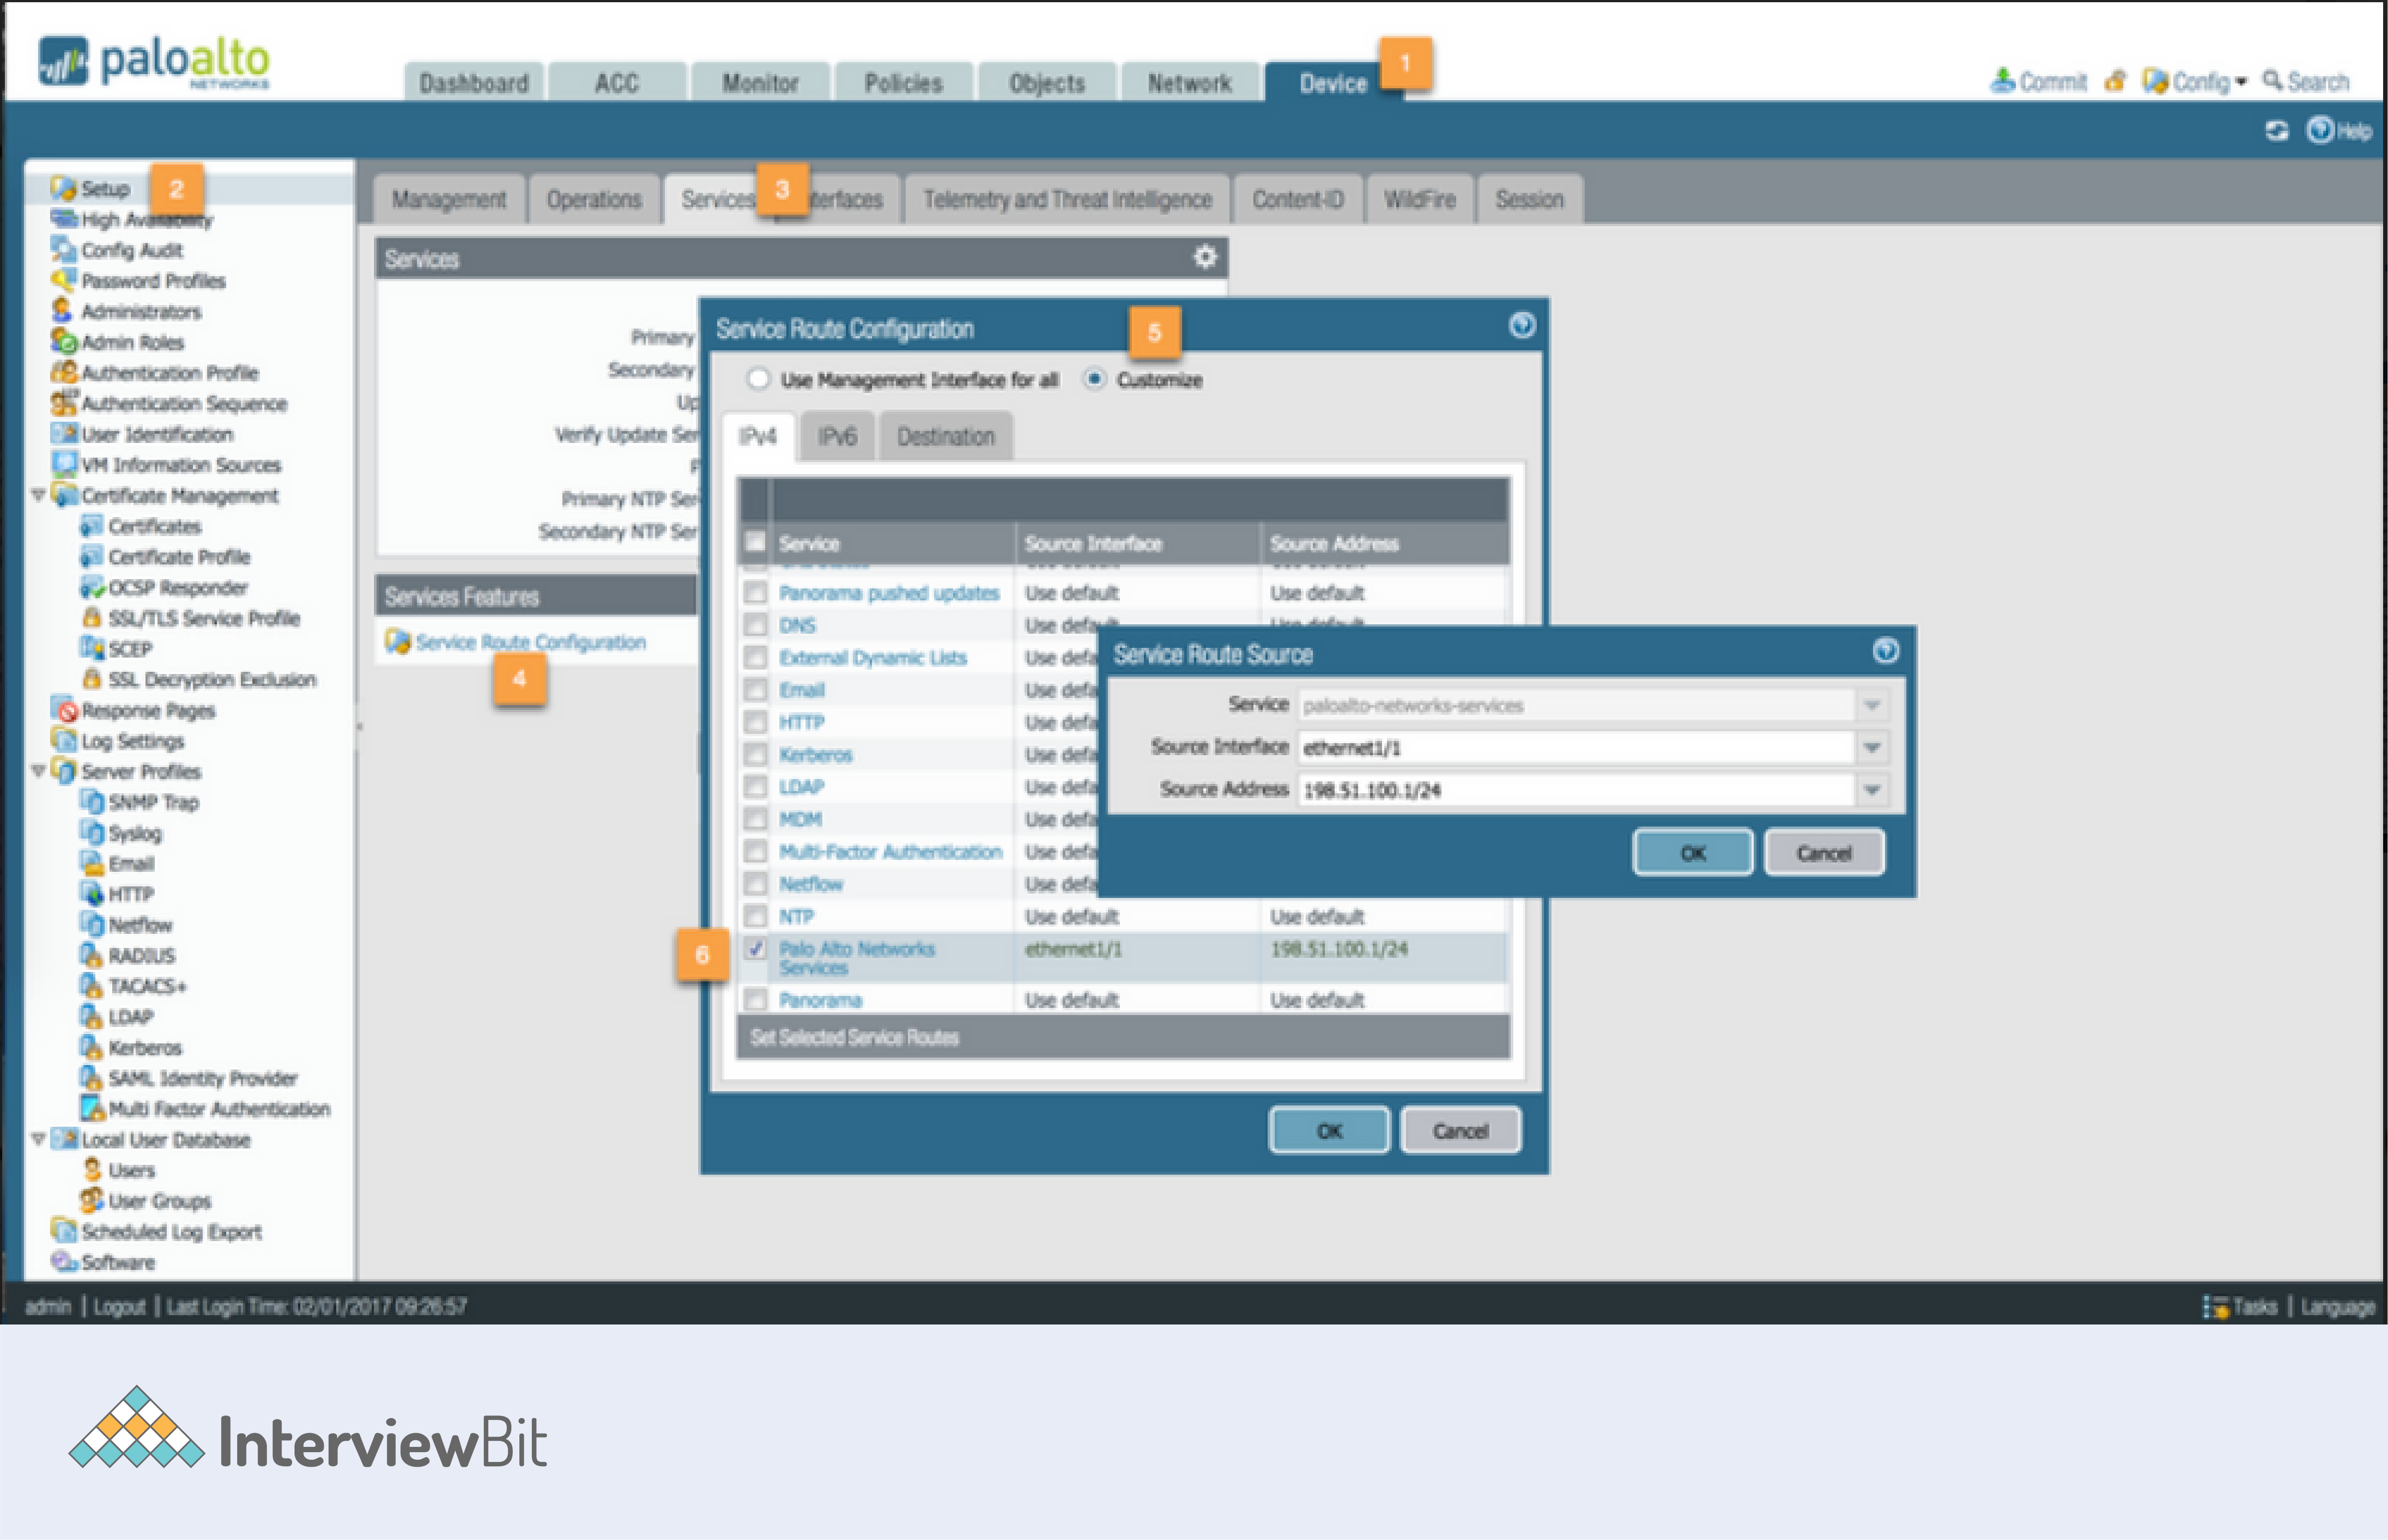Image resolution: width=2388 pixels, height=1540 pixels.
Task: Select Use Management Interface for all
Action: (758, 379)
